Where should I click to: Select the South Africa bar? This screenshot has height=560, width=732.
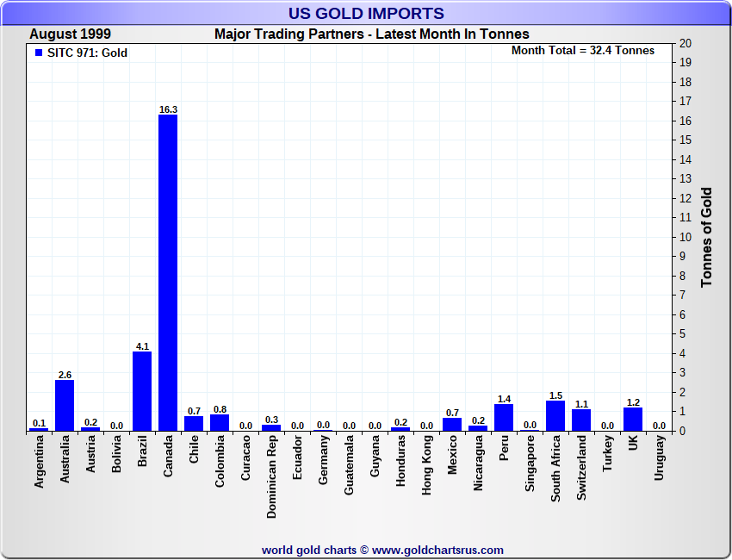point(555,415)
